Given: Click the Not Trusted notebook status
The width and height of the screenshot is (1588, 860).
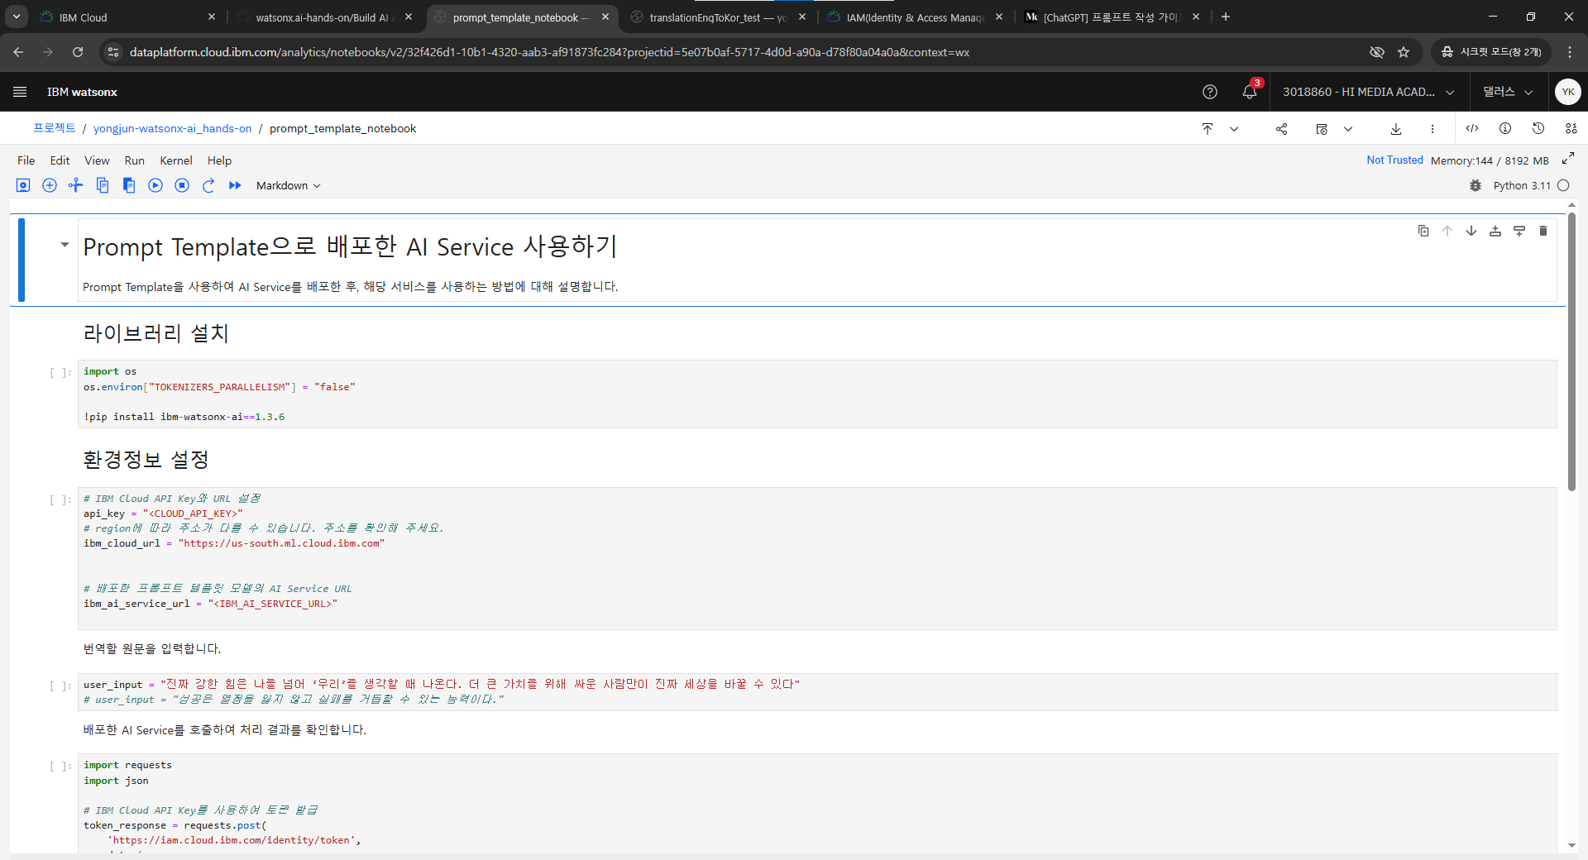Looking at the screenshot, I should [1394, 160].
